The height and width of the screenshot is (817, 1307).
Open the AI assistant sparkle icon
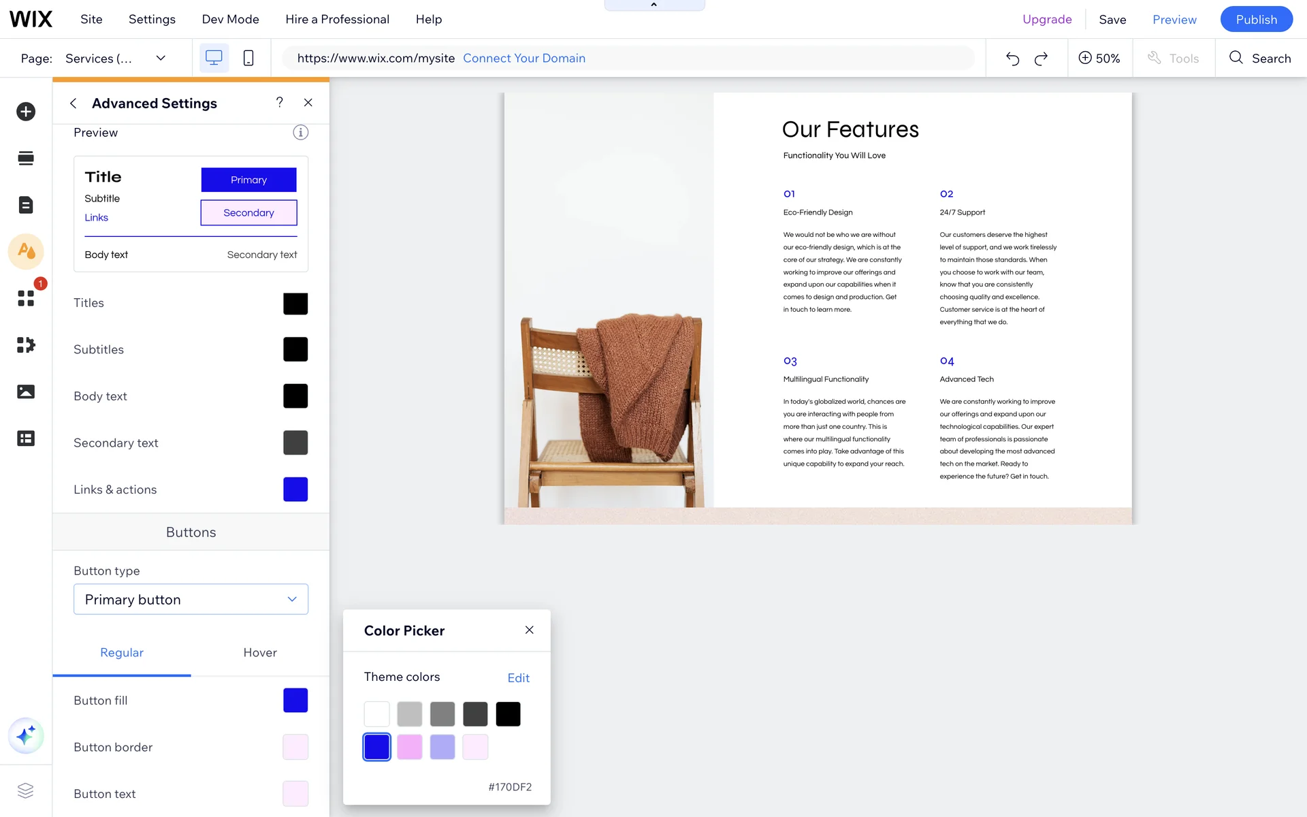(26, 735)
